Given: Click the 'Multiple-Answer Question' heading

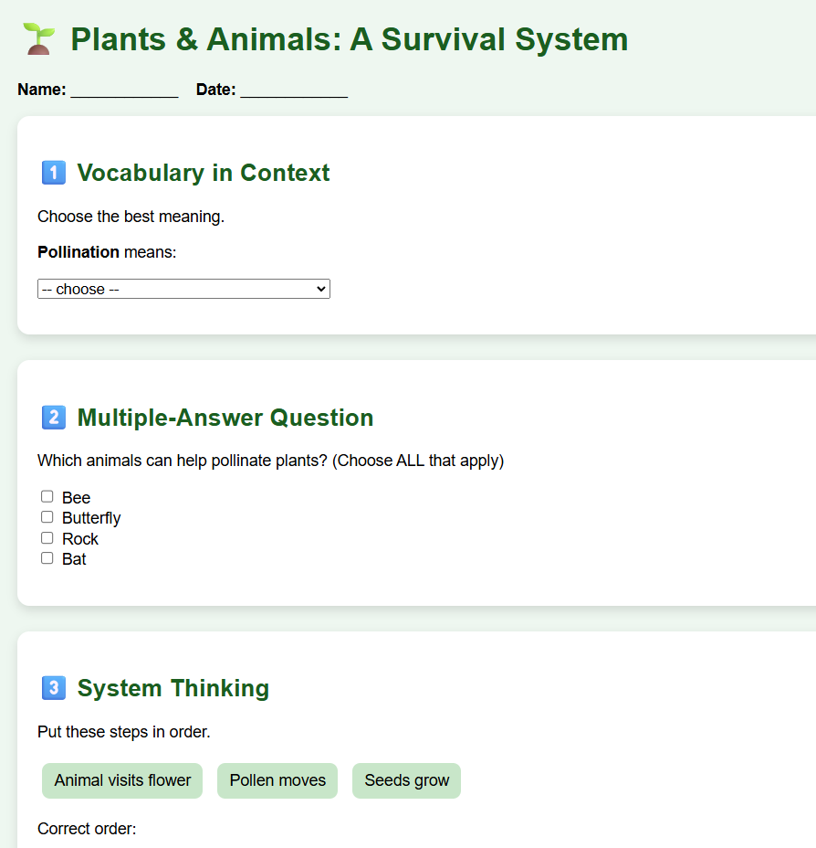Looking at the screenshot, I should 225,418.
